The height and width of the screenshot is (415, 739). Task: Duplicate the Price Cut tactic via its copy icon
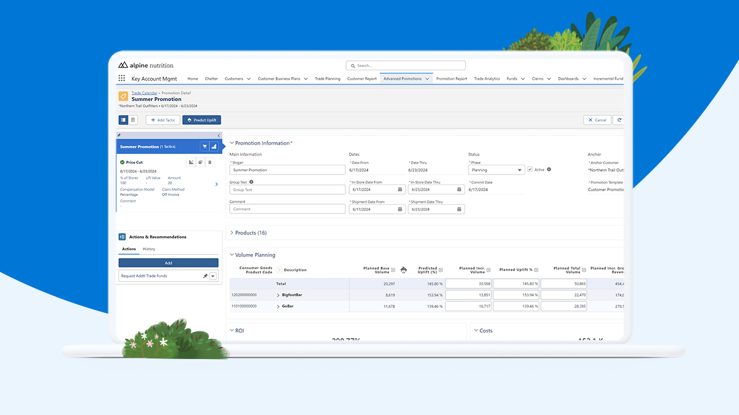[200, 162]
